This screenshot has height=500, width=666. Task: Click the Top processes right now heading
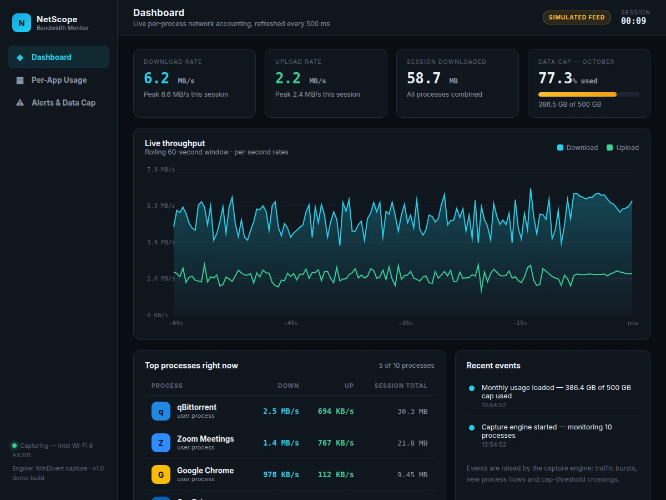pyautogui.click(x=191, y=366)
